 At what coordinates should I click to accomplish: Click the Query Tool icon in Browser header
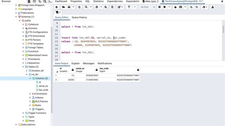click(29, 1)
